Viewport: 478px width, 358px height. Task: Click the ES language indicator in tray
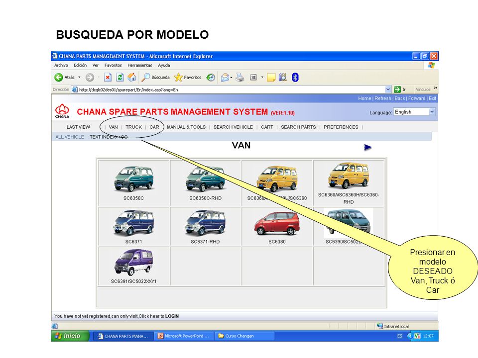(400, 336)
